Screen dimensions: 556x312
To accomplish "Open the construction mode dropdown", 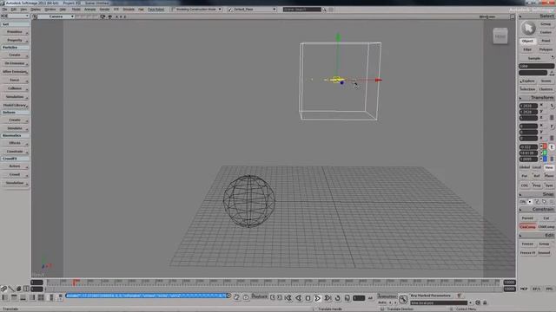I will (x=197, y=10).
